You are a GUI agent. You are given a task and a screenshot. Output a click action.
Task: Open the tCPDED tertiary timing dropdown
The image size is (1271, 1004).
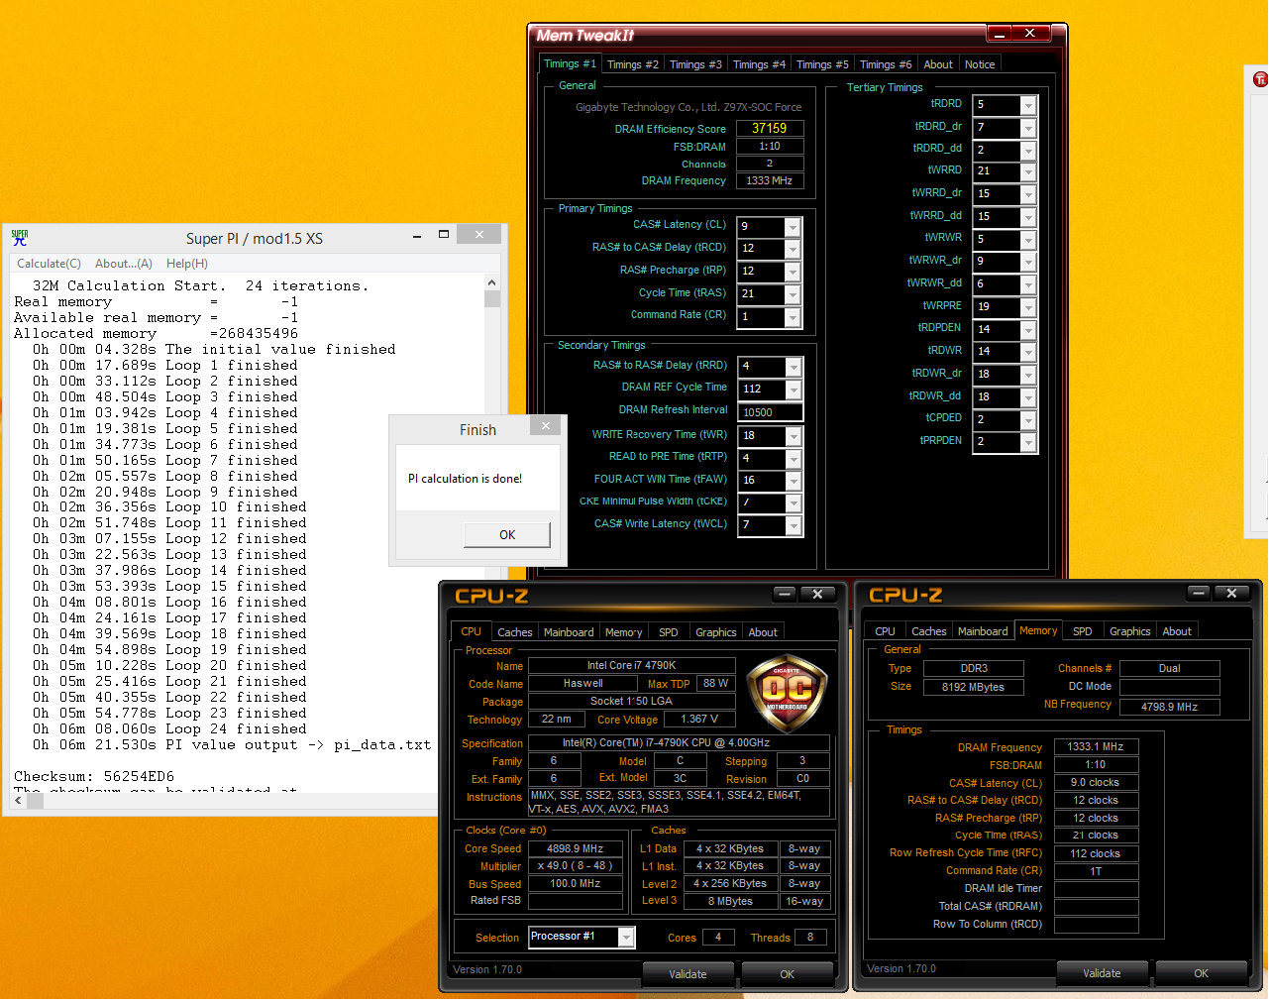(x=1028, y=420)
